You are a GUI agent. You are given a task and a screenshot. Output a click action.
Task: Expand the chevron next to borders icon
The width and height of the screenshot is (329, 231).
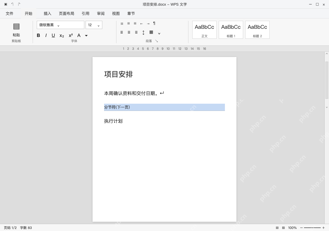[159, 33]
